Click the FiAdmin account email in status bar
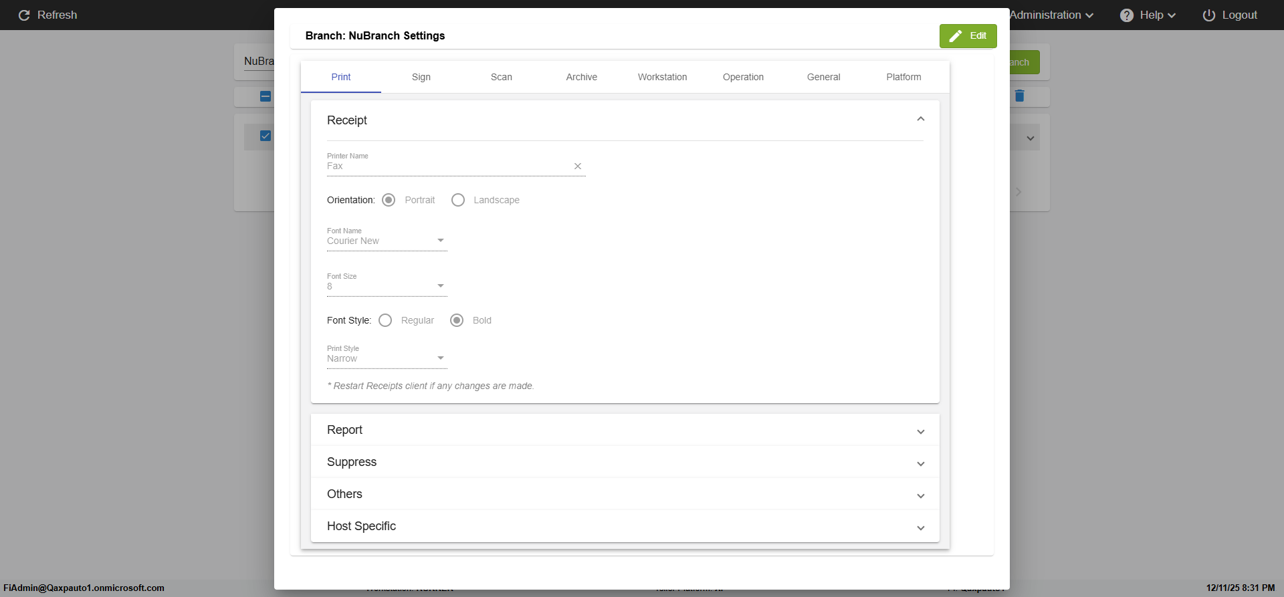The width and height of the screenshot is (1284, 597). [x=84, y=588]
